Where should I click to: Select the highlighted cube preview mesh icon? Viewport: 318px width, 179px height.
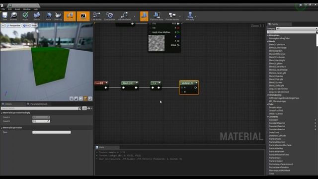pos(85,98)
